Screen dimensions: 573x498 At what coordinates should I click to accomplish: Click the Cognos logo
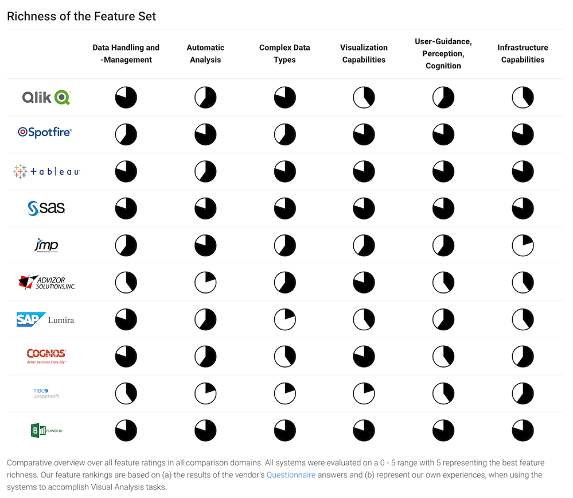[46, 356]
